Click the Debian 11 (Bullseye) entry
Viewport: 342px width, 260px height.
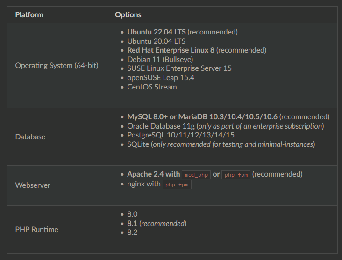tap(160, 59)
